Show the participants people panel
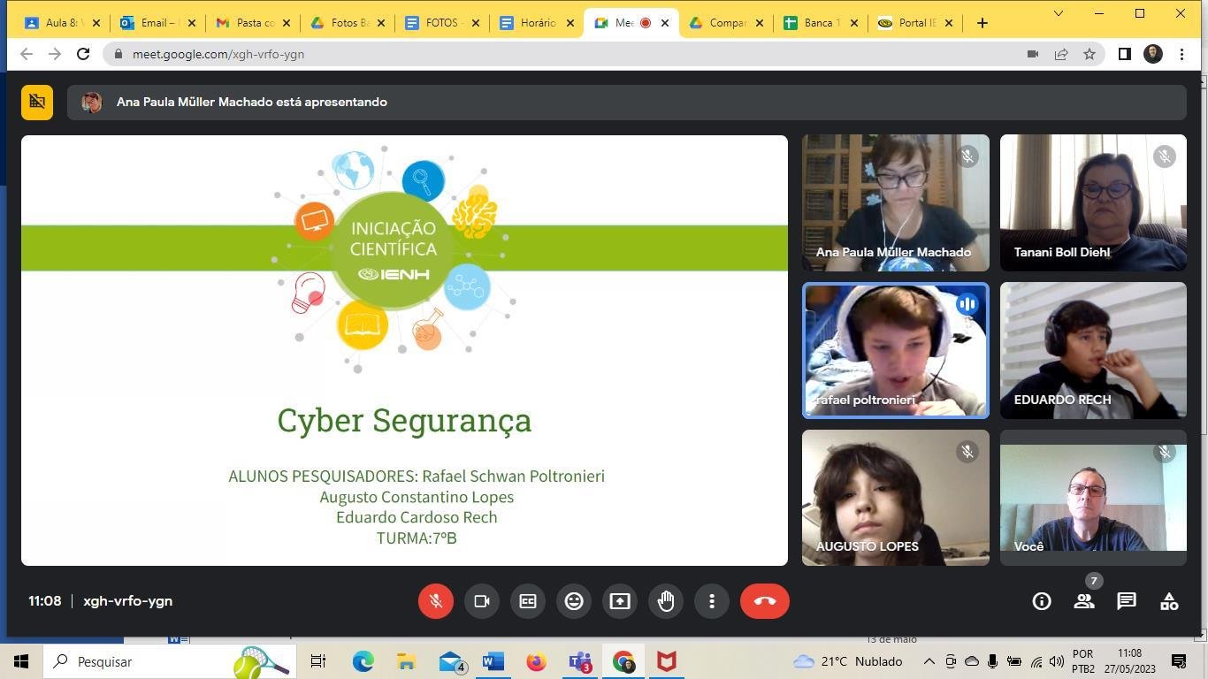This screenshot has height=679, width=1208. (1084, 601)
